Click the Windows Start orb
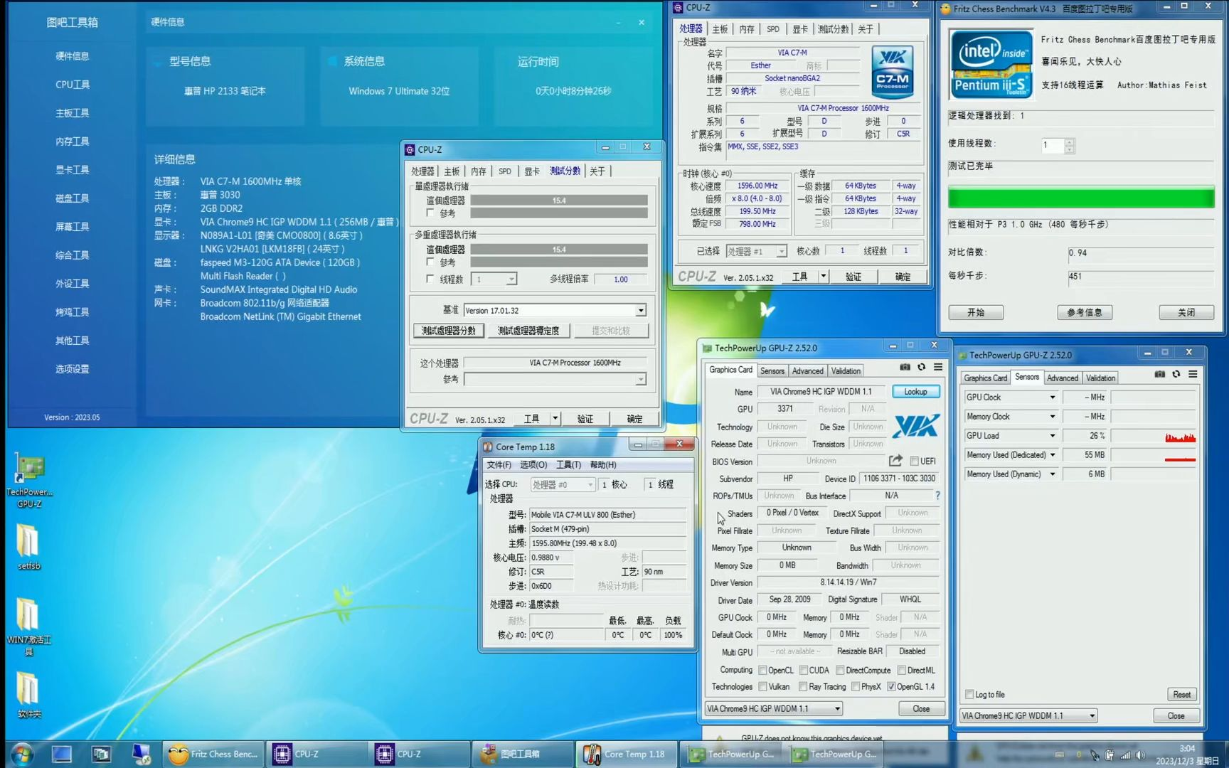The image size is (1229, 768). [21, 754]
